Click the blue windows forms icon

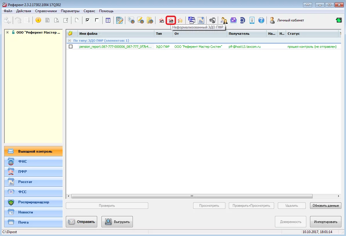coord(191,20)
